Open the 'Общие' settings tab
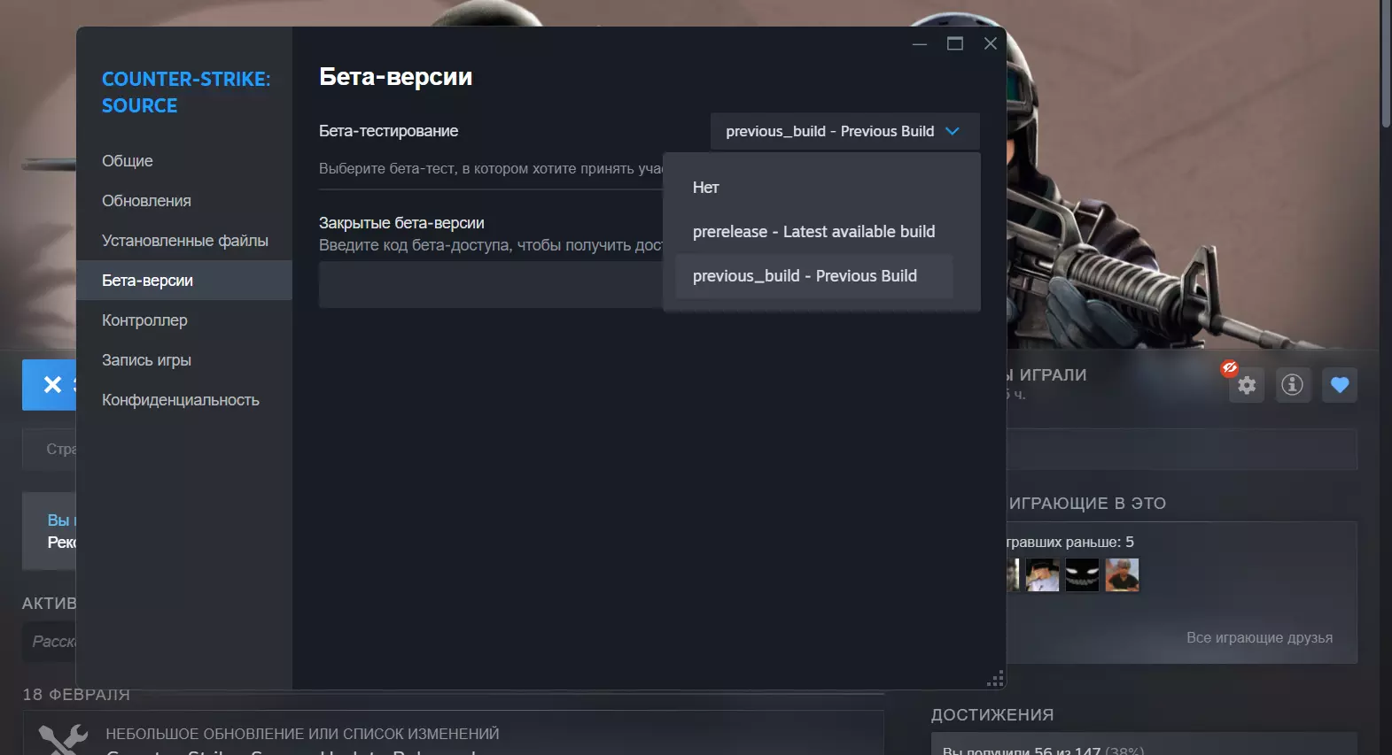This screenshot has width=1392, height=755. (x=184, y=161)
